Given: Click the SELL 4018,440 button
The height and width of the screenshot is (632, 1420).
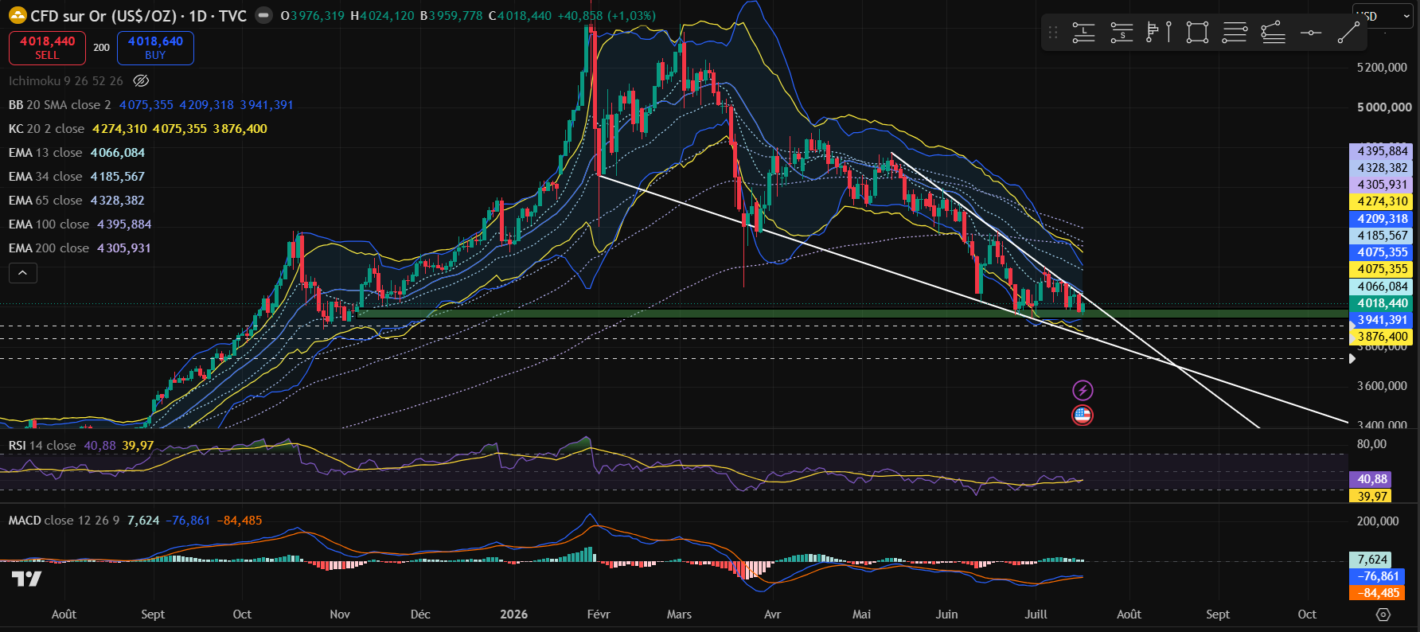Looking at the screenshot, I should click(47, 48).
